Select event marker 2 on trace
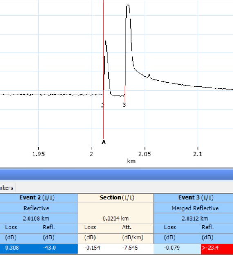The image size is (233, 255). click(103, 105)
